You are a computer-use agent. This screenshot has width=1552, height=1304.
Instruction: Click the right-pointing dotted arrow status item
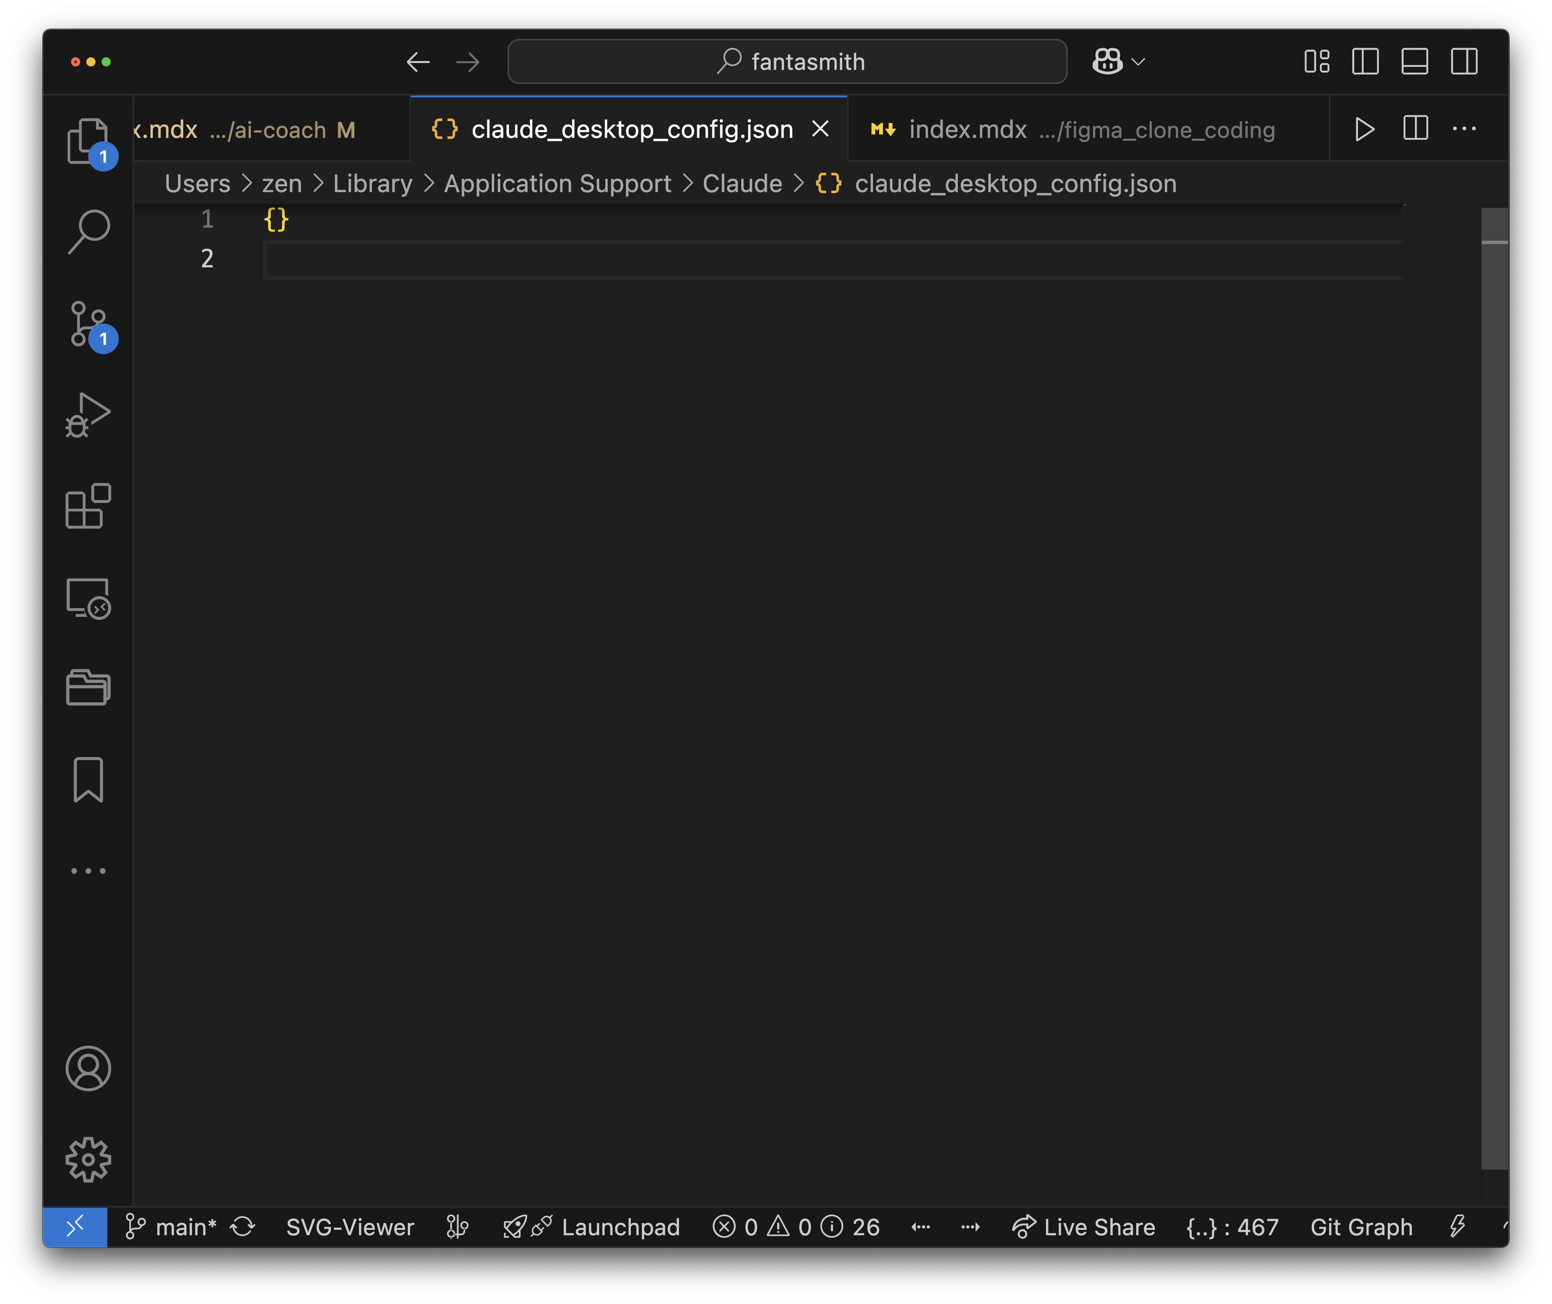pos(970,1227)
